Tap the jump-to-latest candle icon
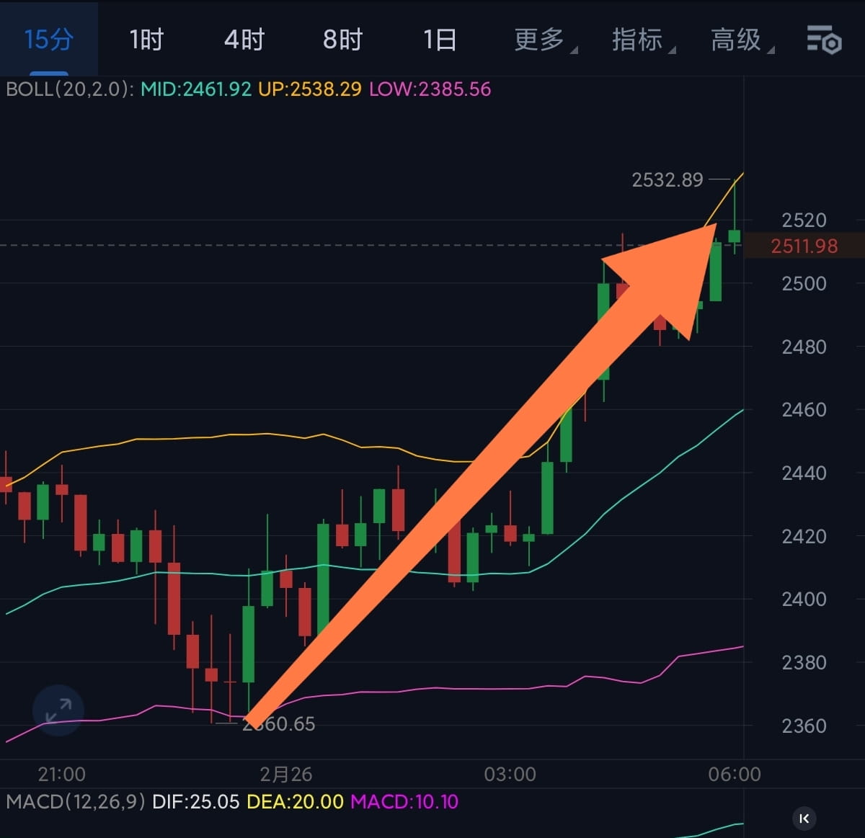This screenshot has height=838, width=865. [x=804, y=819]
